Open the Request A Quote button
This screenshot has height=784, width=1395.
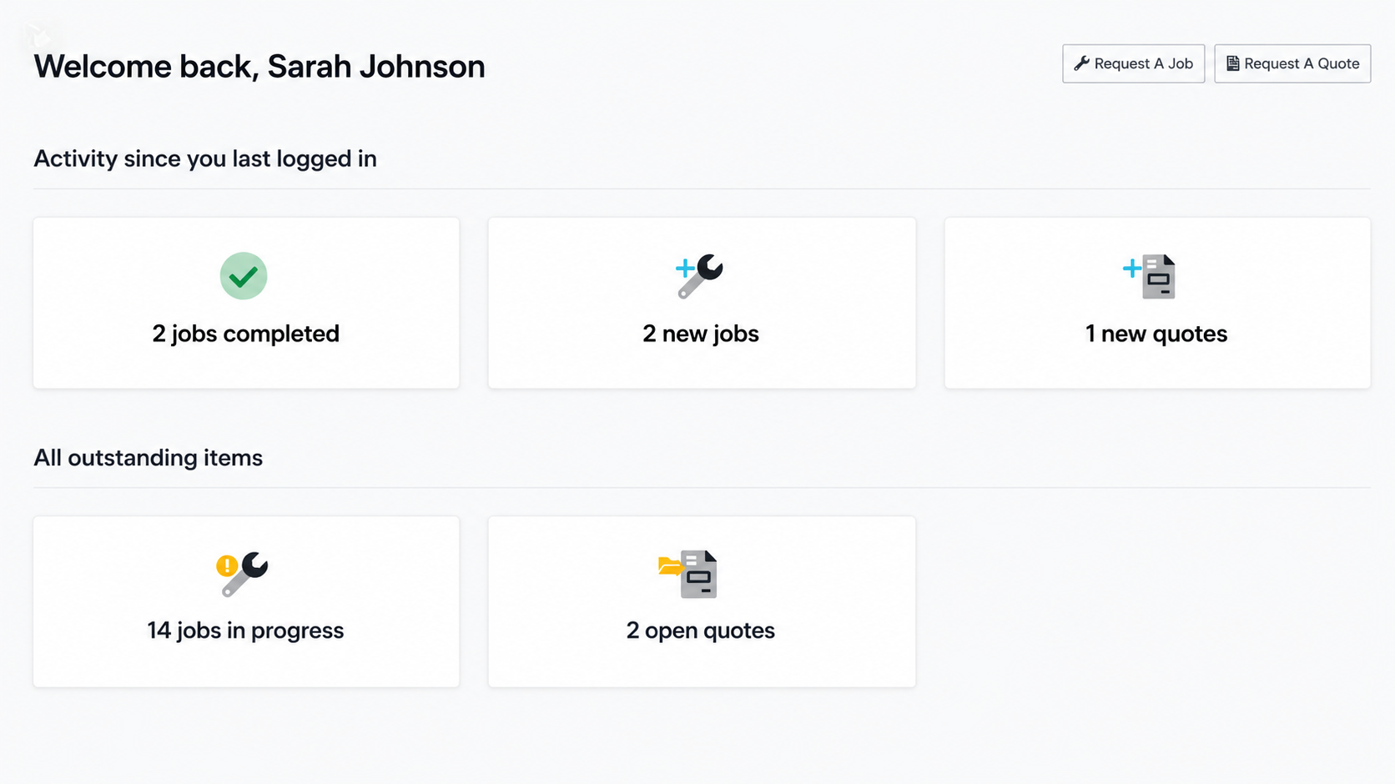coord(1292,63)
